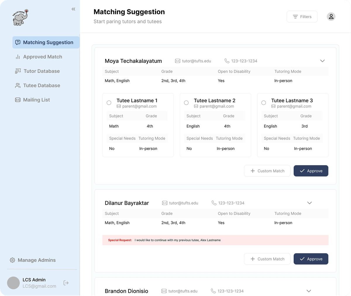The image size is (351, 296).
Task: Approve the match for Moya Techakalayatum
Action: click(311, 171)
